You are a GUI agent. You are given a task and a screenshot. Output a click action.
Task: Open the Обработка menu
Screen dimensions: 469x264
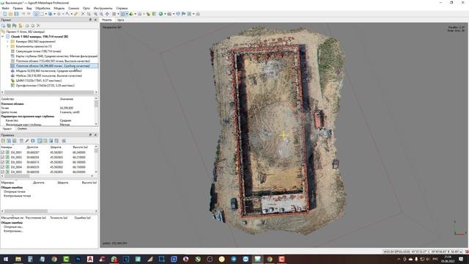click(43, 8)
